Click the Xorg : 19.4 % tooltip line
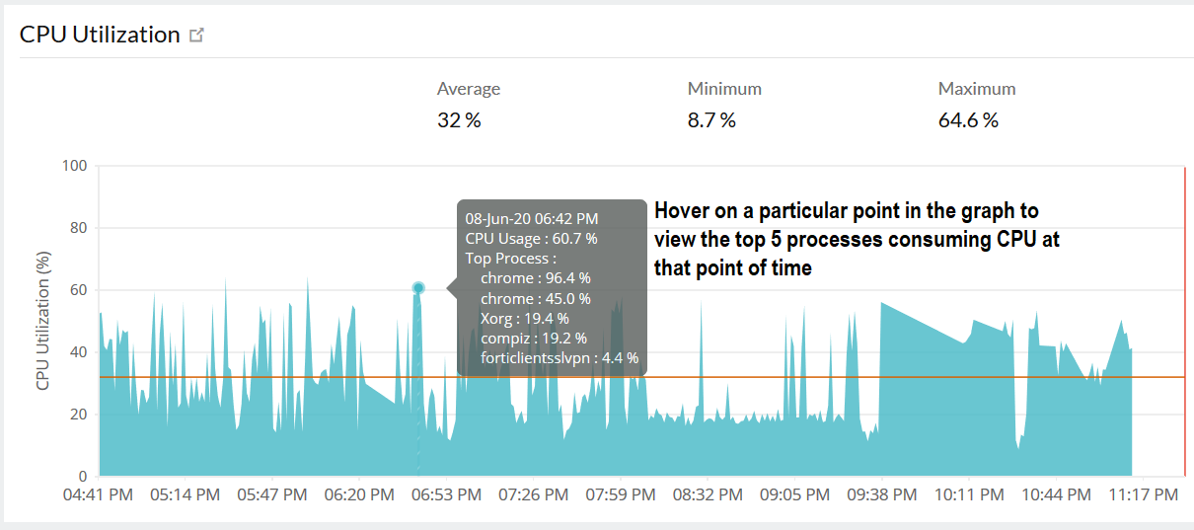Viewport: 1194px width, 530px height. (x=524, y=318)
